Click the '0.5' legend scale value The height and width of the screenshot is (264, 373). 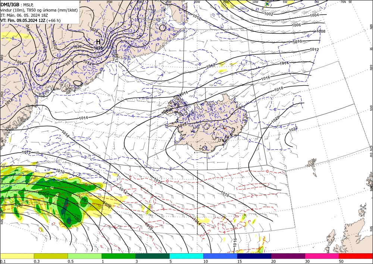point(70,261)
